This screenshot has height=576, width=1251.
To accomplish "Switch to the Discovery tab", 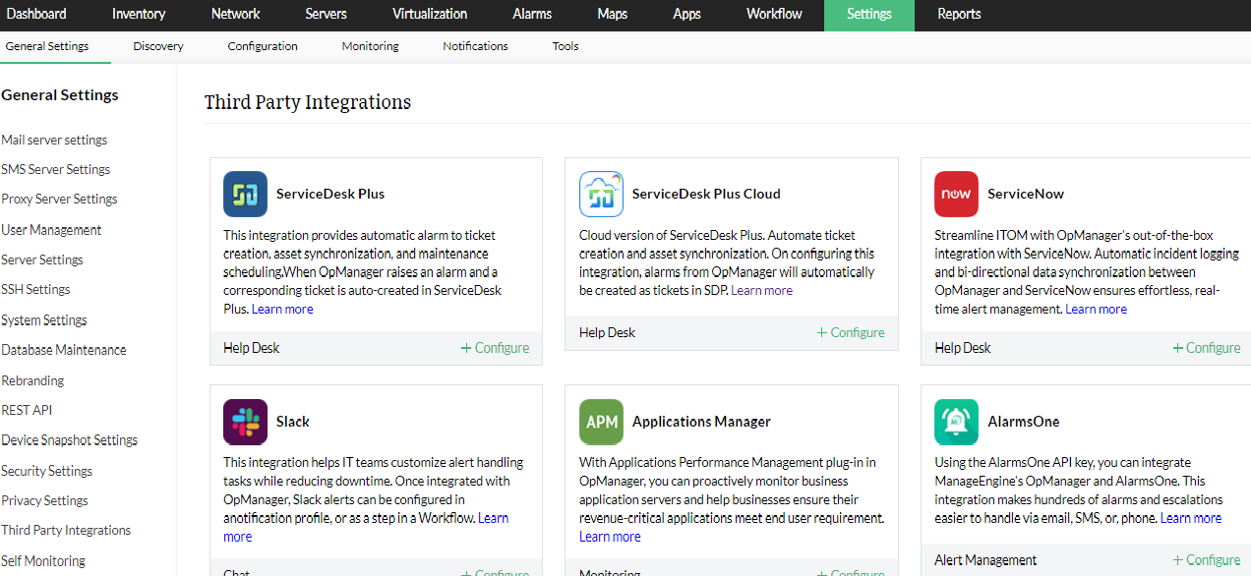I will [x=157, y=46].
